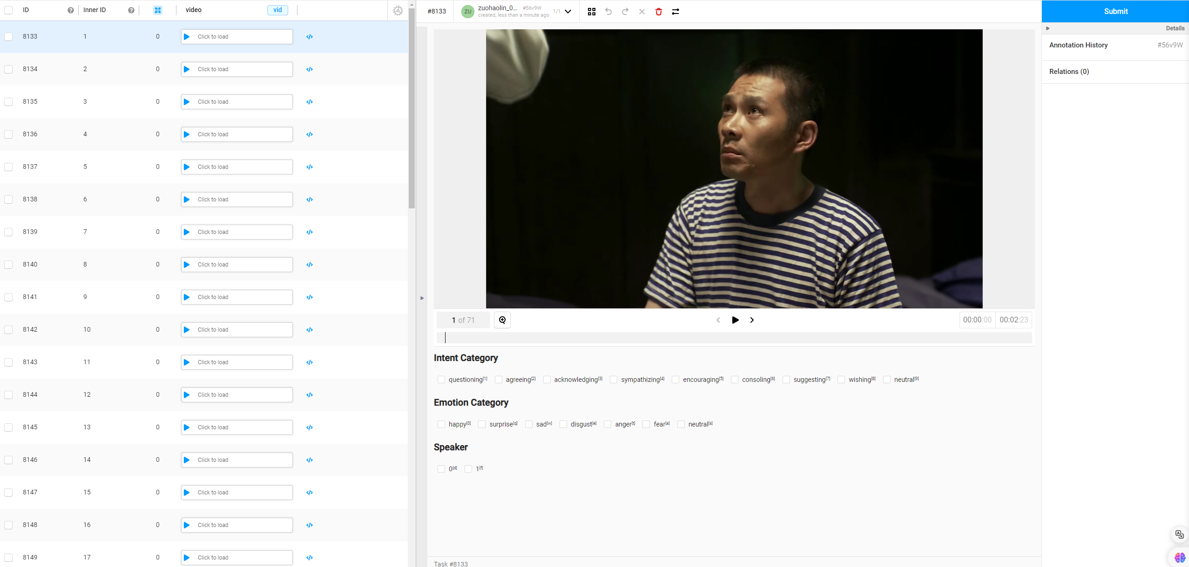Image resolution: width=1189 pixels, height=567 pixels.
Task: Check the questioning intent checkbox
Action: coord(441,380)
